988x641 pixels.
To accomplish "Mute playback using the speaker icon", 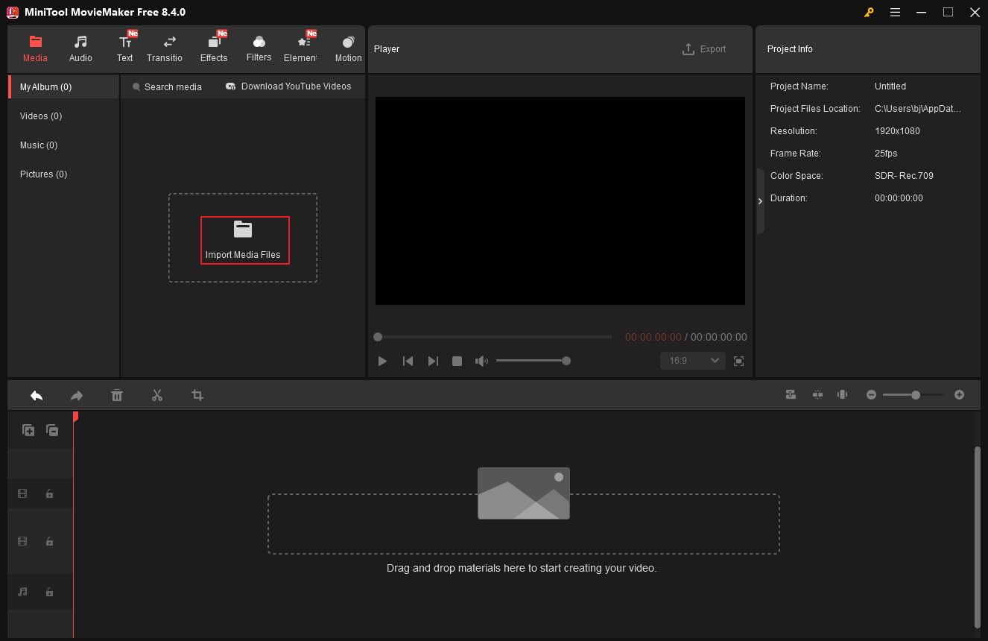I will click(x=481, y=361).
